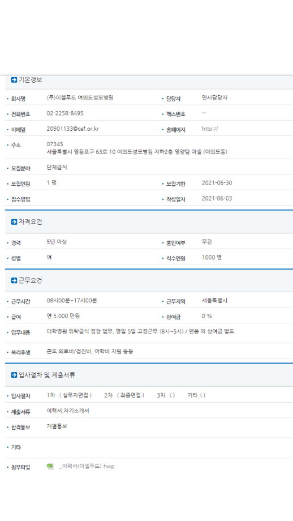This screenshot has width=293, height=521.
Task: Click the arrow icon beside 근무요건 heading
Action: (x=14, y=281)
